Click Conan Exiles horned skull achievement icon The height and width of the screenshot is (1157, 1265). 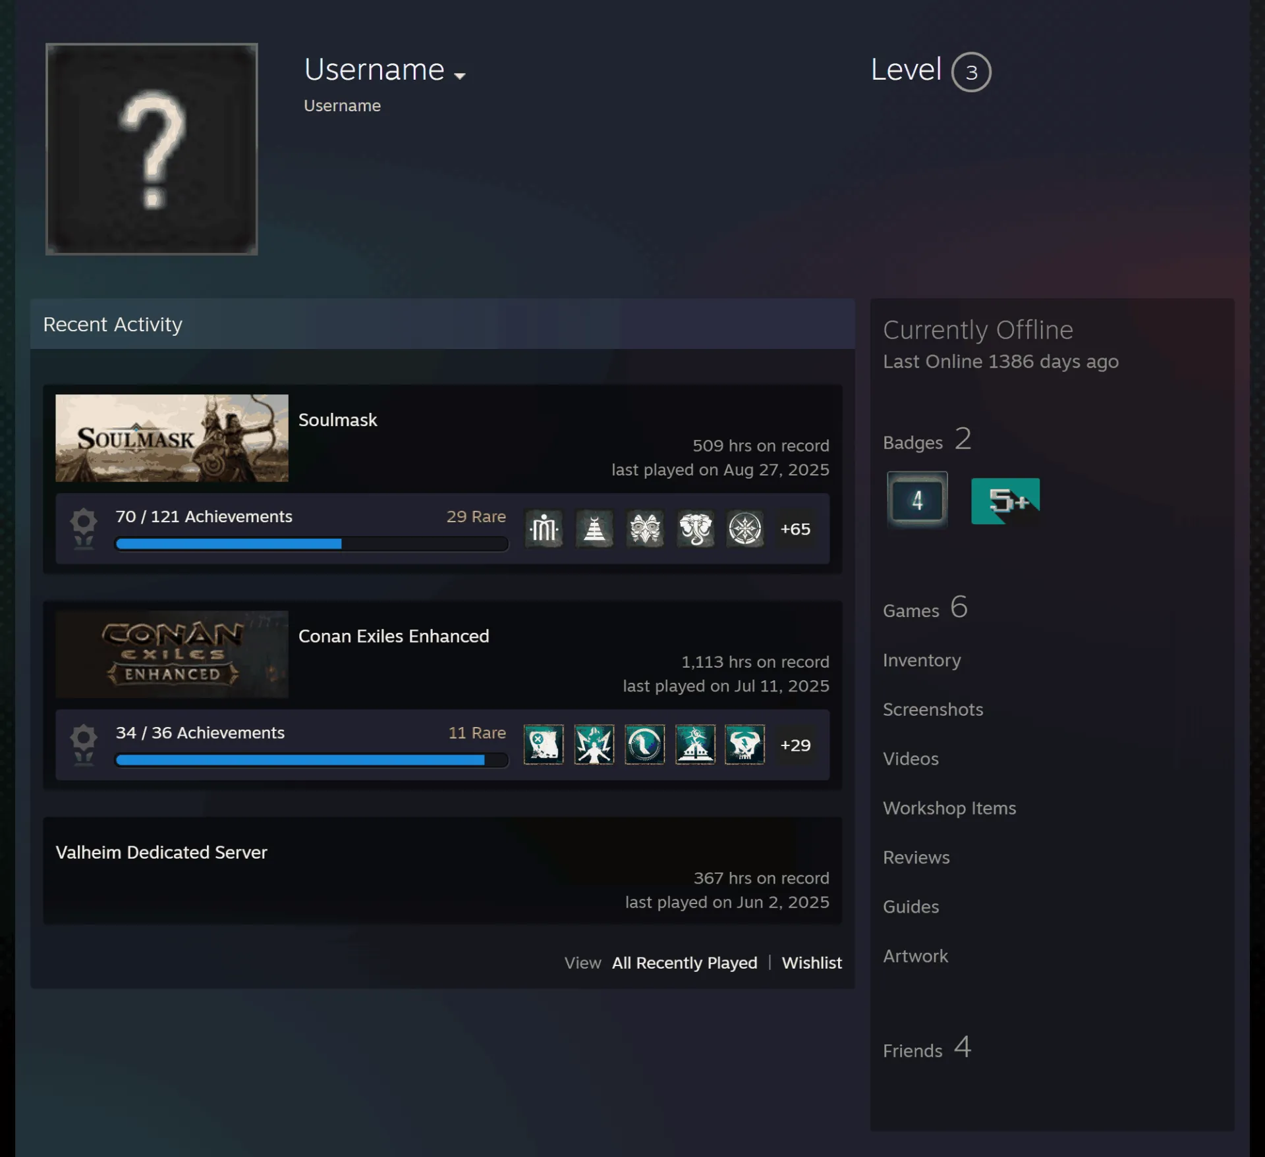click(745, 745)
